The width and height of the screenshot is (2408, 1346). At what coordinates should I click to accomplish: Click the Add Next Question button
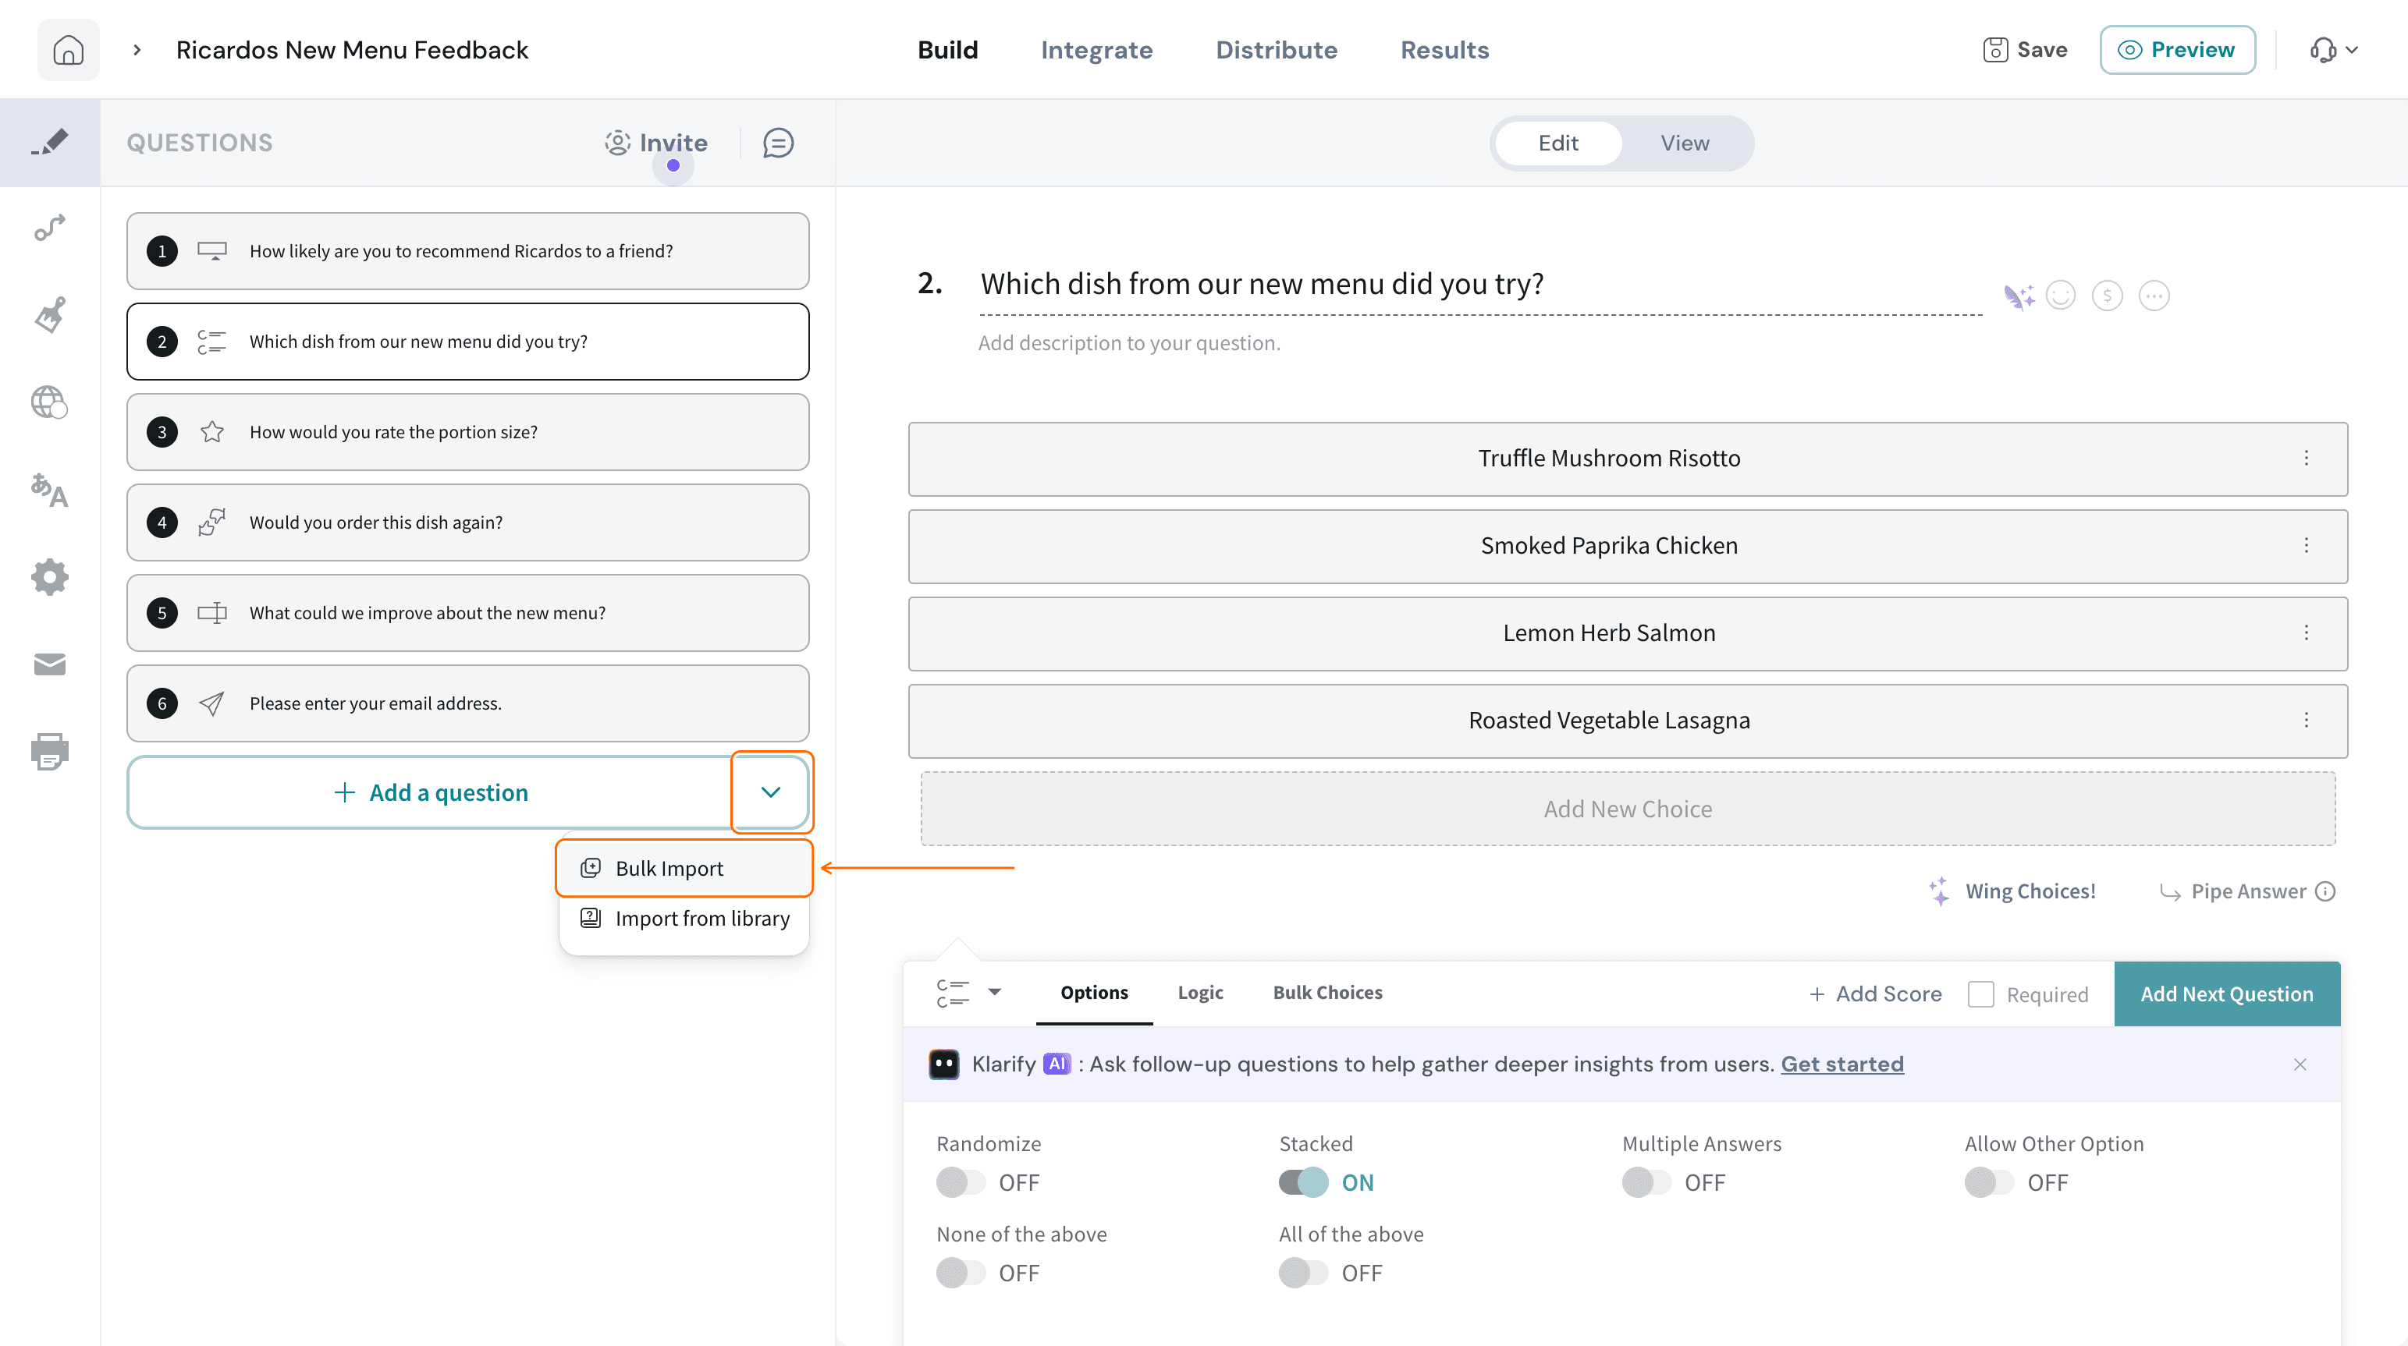tap(2227, 994)
